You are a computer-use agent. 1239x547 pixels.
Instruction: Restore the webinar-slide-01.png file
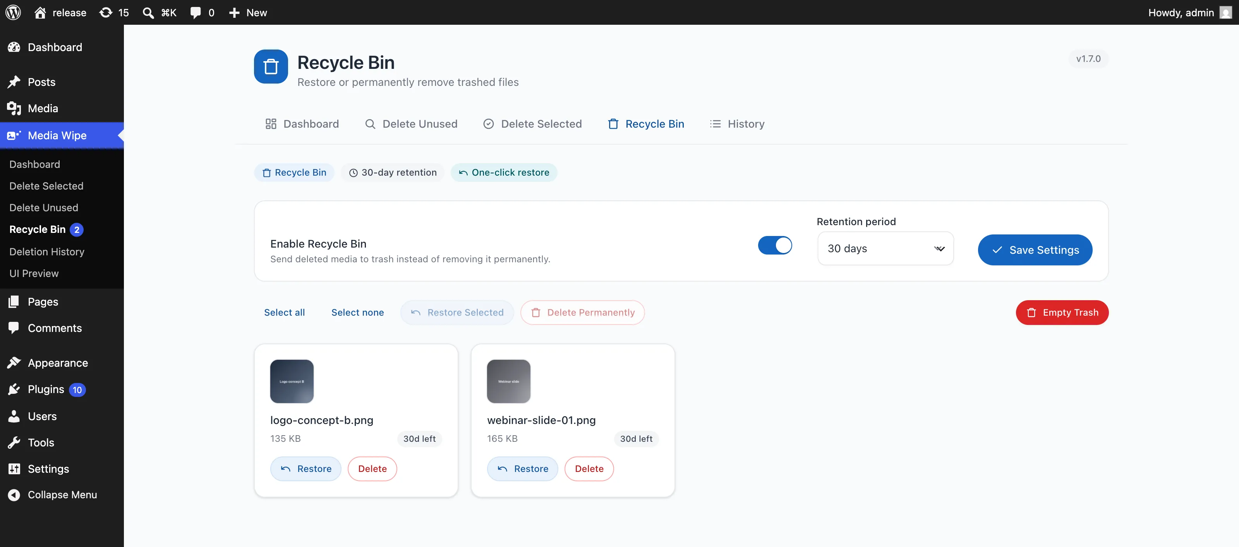pyautogui.click(x=522, y=468)
